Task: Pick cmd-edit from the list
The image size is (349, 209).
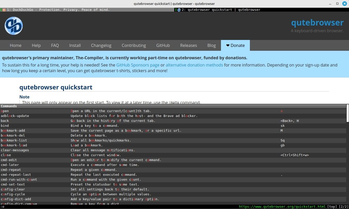Action: [x=173, y=160]
